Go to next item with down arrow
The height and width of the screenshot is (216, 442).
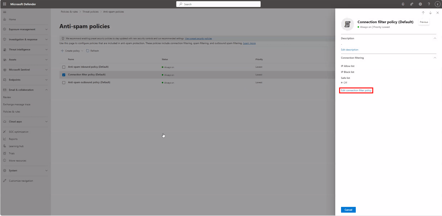coord(431,13)
